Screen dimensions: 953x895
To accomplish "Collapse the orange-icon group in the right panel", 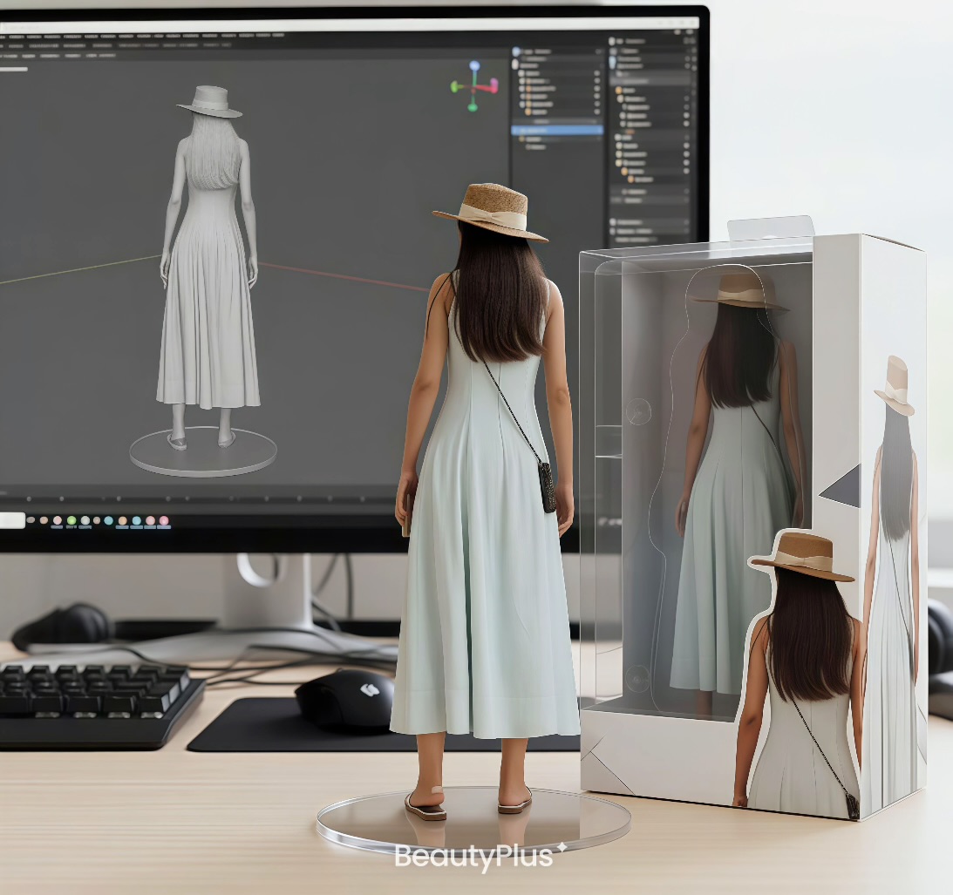I will (619, 90).
